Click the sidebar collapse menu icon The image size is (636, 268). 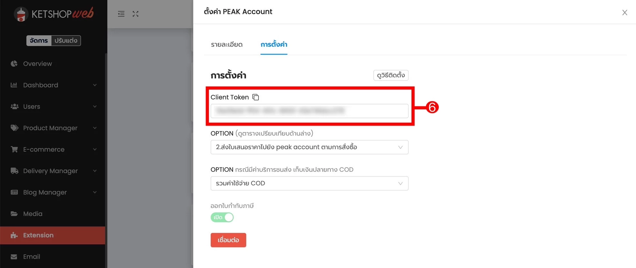pyautogui.click(x=121, y=14)
